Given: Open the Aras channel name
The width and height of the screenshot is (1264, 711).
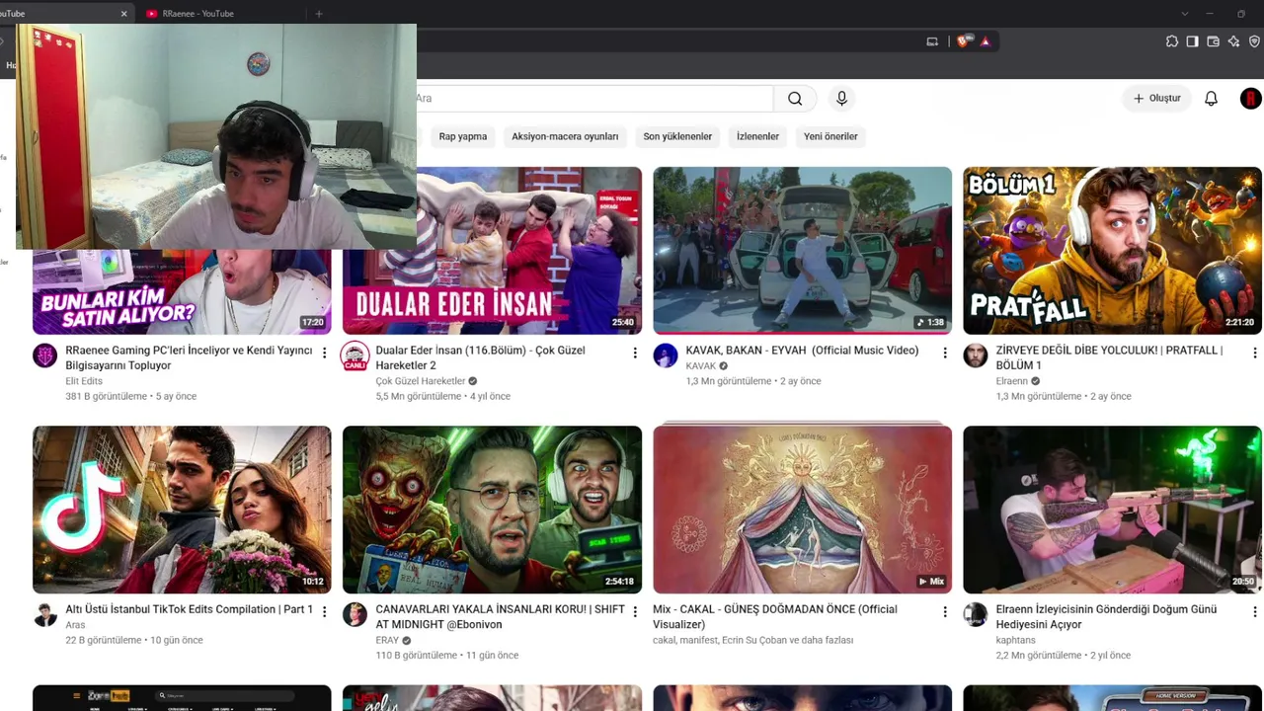Looking at the screenshot, I should tap(75, 625).
